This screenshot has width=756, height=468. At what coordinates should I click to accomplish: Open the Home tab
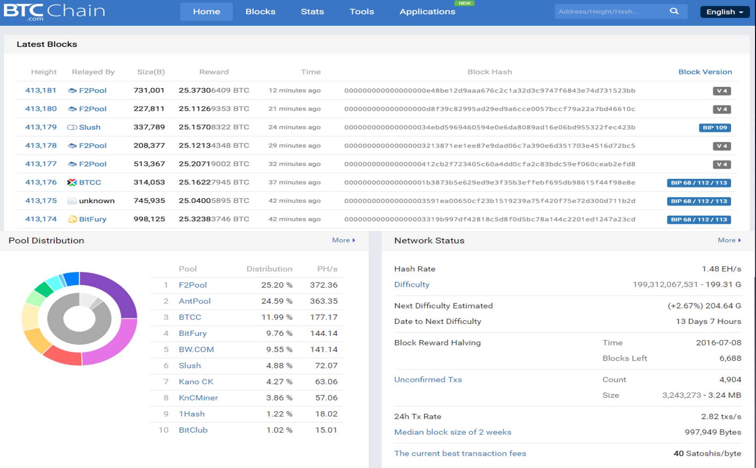coord(207,11)
